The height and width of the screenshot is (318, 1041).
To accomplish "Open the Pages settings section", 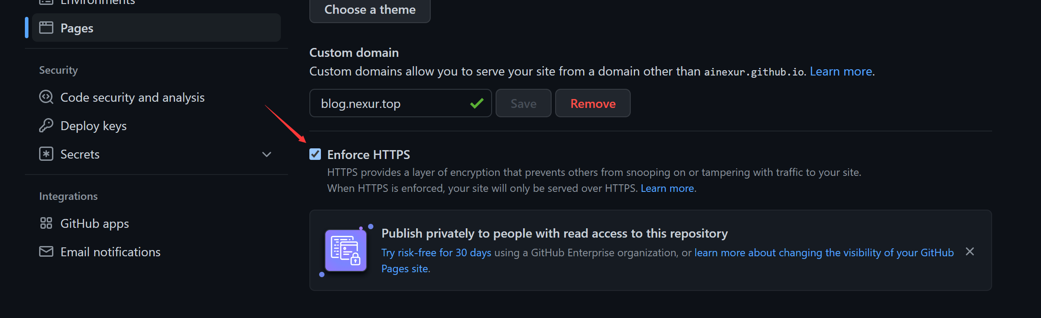I will point(77,28).
